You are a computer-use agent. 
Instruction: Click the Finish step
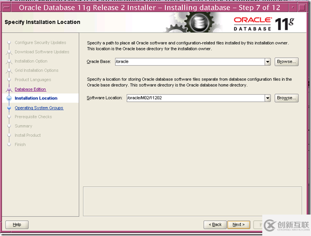20,145
